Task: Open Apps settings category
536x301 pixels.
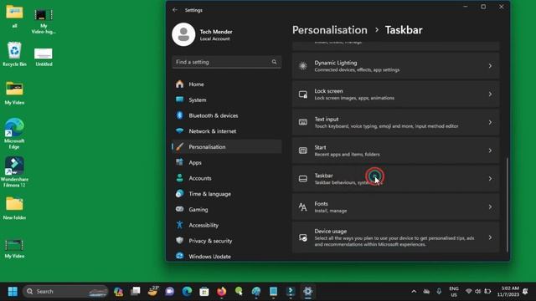Action: (227, 162)
